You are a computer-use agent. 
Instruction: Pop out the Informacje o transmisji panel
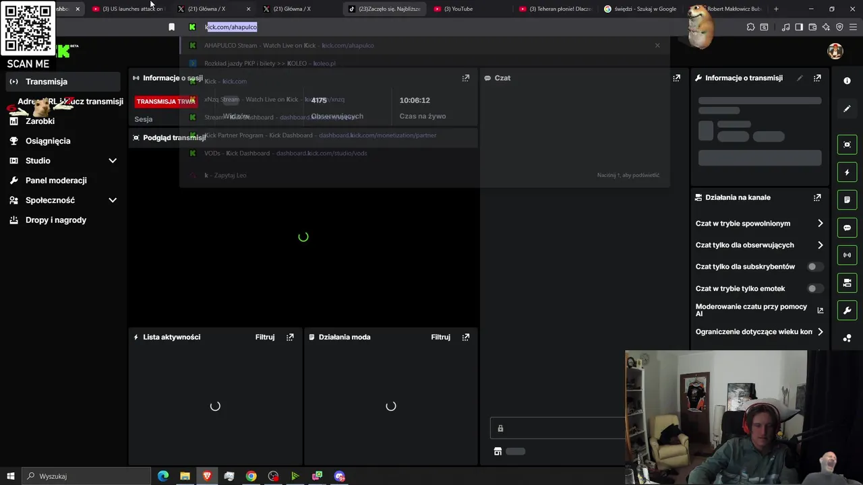pos(817,78)
